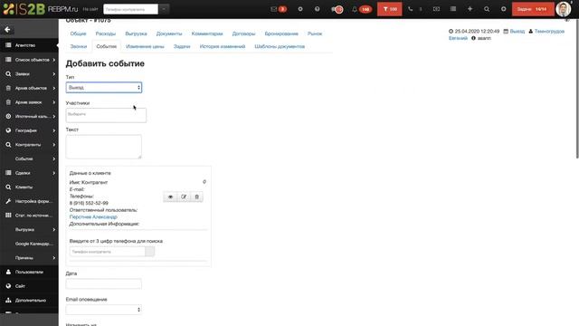Delete client with the trash icon
579x326 pixels.
coord(197,197)
